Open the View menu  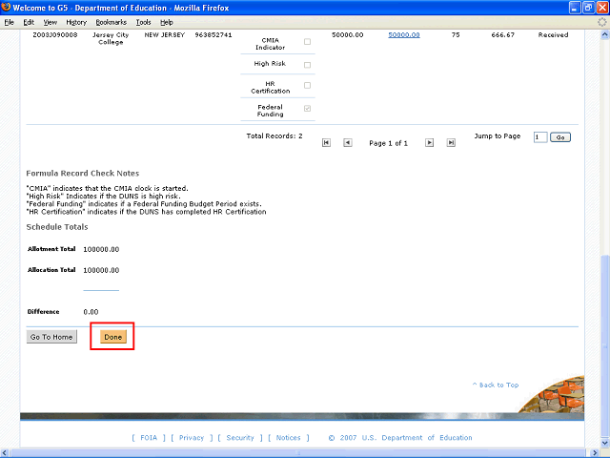pos(50,22)
